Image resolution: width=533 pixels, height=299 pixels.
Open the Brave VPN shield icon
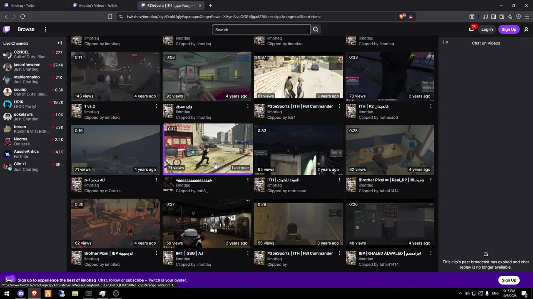point(518,17)
